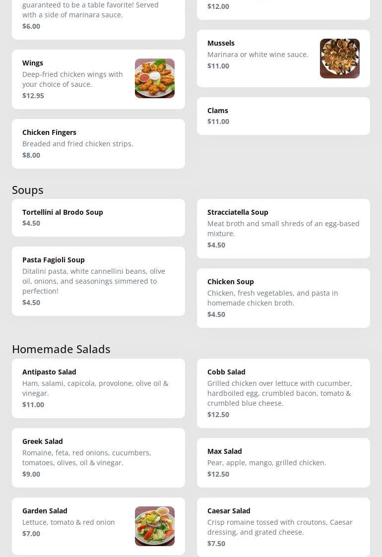The width and height of the screenshot is (382, 557).
Task: Select the Stracciatella Soup card
Action: (284, 229)
